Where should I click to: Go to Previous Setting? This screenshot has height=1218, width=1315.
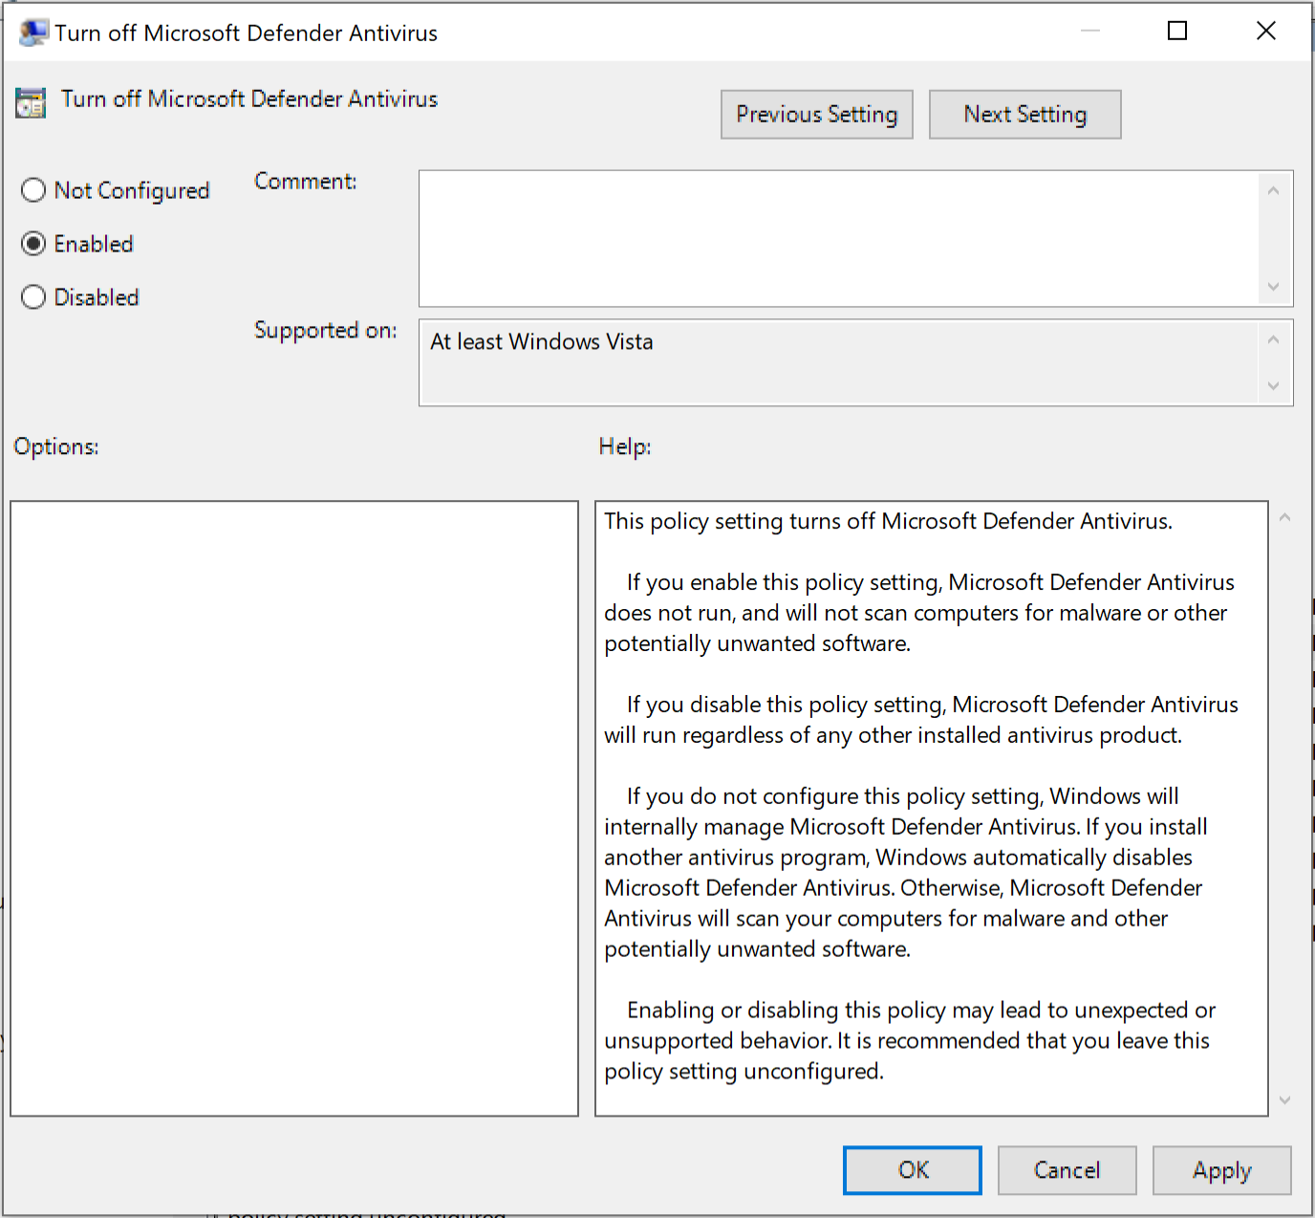(817, 115)
